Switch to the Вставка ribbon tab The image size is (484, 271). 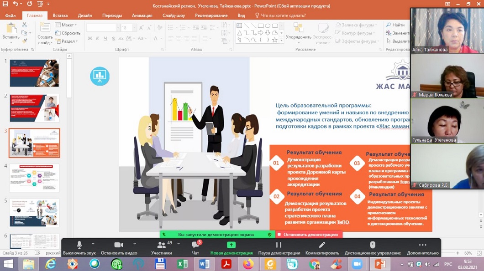tap(60, 15)
